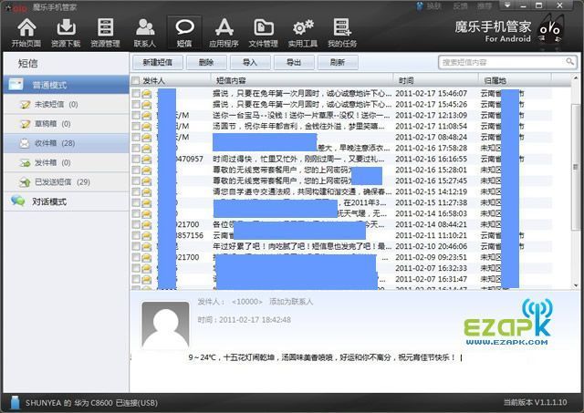Click the 推荐 recommend option
584x413 pixels.
485,6
